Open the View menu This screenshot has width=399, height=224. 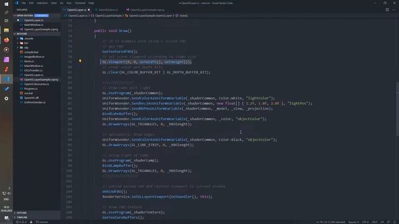tap(54, 3)
